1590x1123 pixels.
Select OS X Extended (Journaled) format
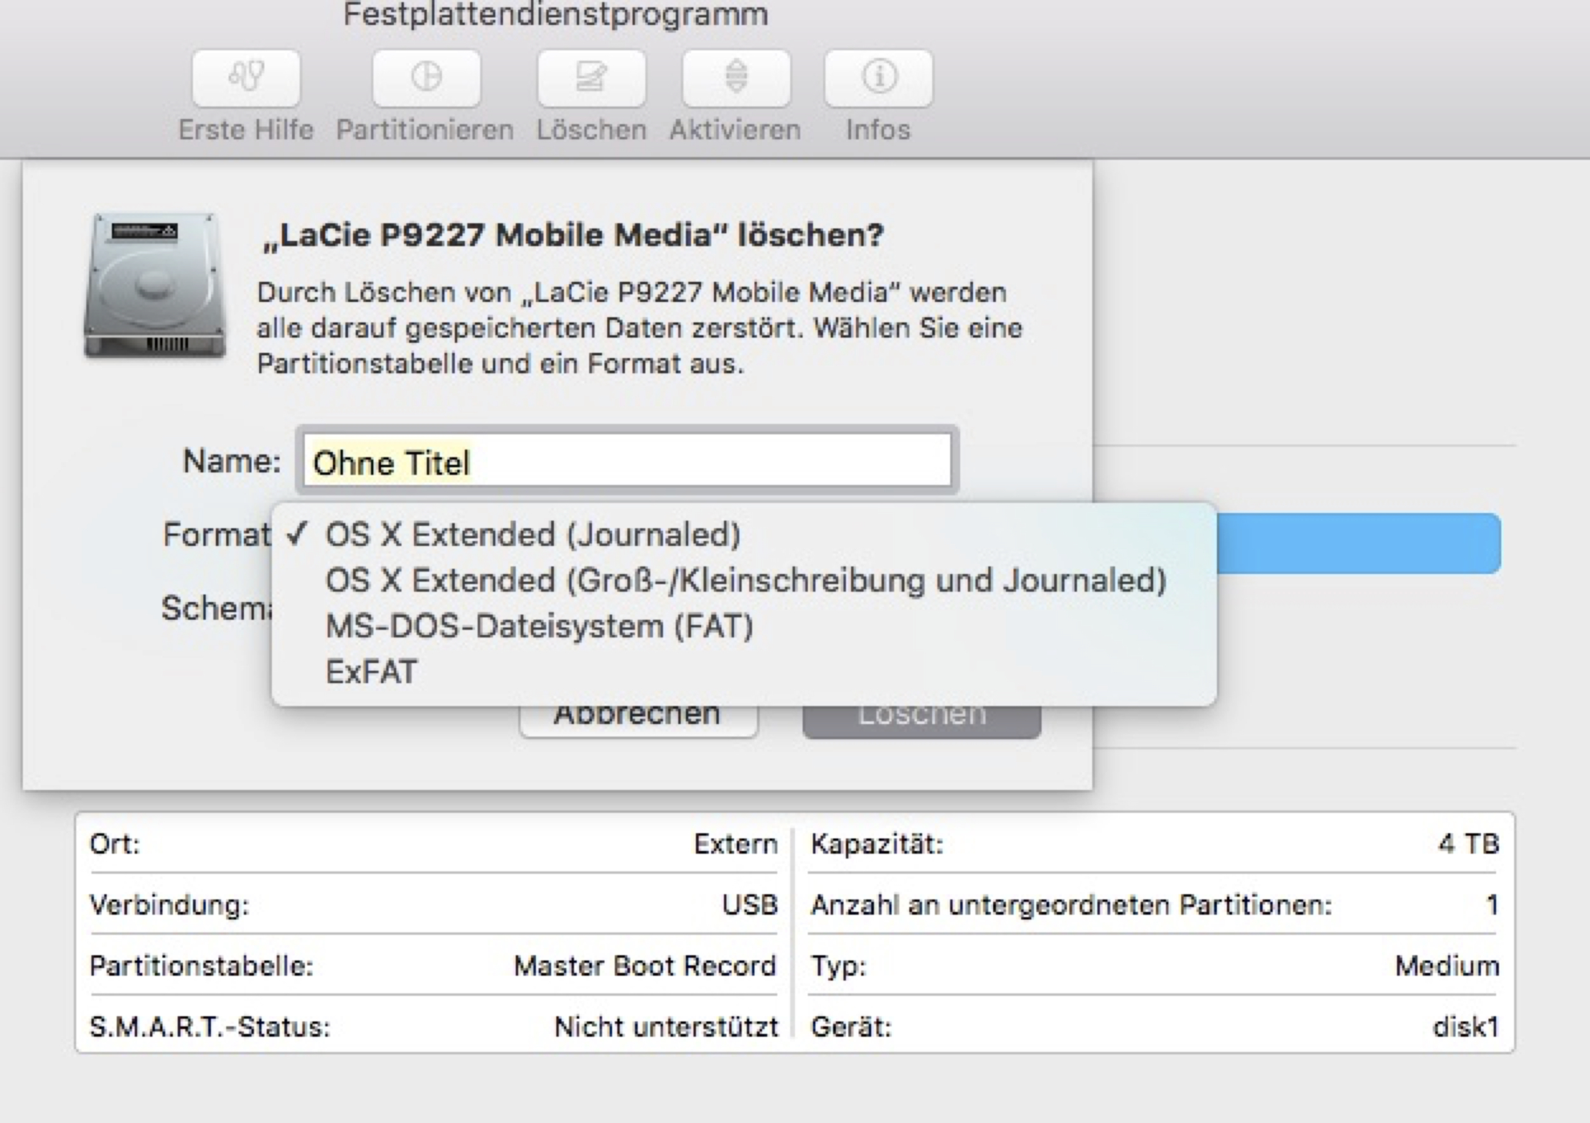744,535
